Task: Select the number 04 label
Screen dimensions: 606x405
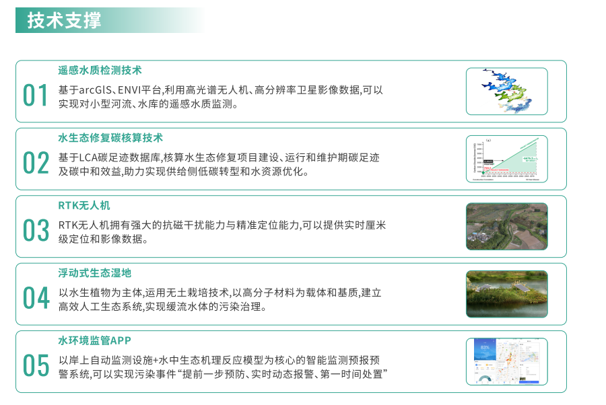Action: [36, 297]
